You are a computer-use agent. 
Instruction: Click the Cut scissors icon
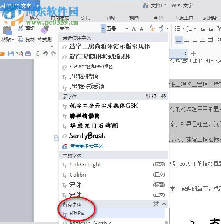(21, 28)
